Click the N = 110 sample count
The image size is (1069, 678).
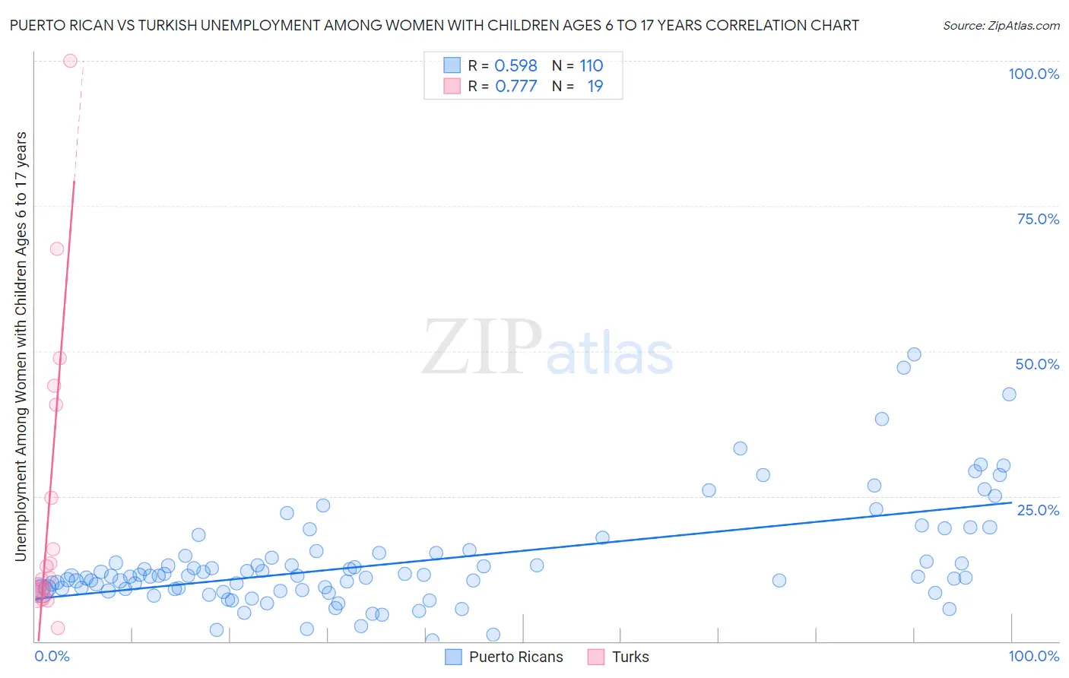tap(578, 65)
